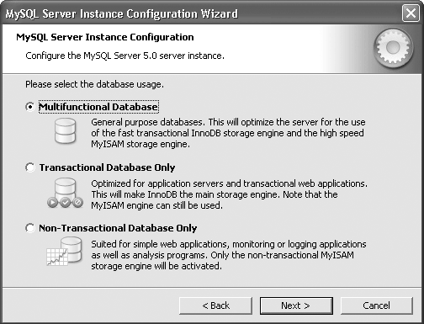Click the Transactional Database Only label text

coord(107,167)
